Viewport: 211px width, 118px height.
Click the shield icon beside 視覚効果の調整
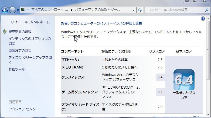coord(5,32)
